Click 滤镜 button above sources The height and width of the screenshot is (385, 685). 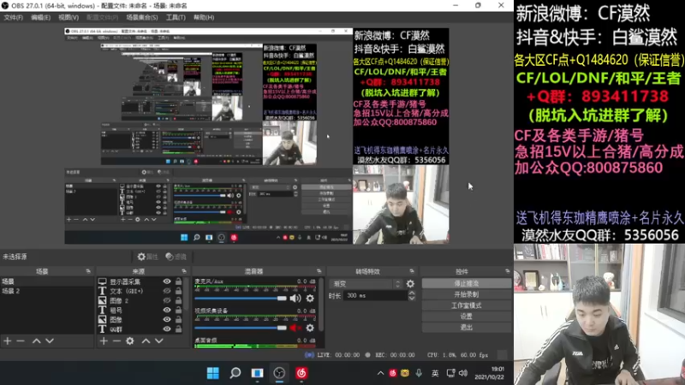(176, 257)
